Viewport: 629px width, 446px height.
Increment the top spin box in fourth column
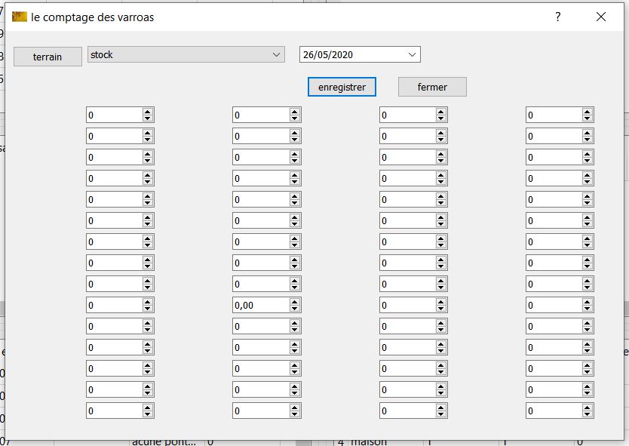(x=588, y=112)
